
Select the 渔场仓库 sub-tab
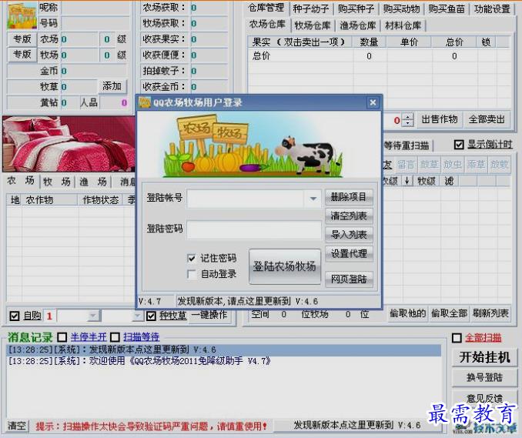pos(357,25)
